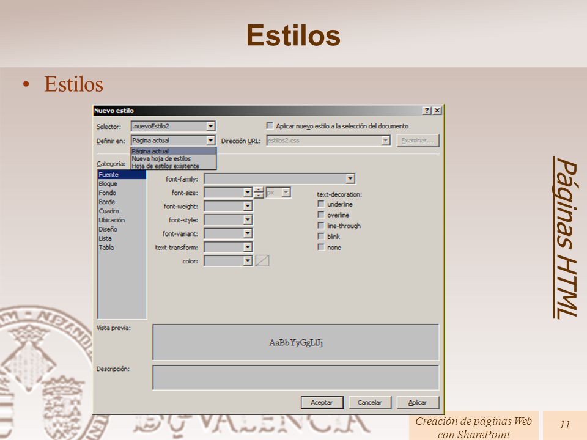This screenshot has width=587, height=440.
Task: Click the Aplicar button
Action: [418, 403]
